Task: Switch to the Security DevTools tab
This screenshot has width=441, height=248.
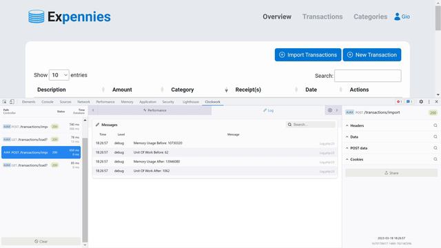Action: (168, 102)
